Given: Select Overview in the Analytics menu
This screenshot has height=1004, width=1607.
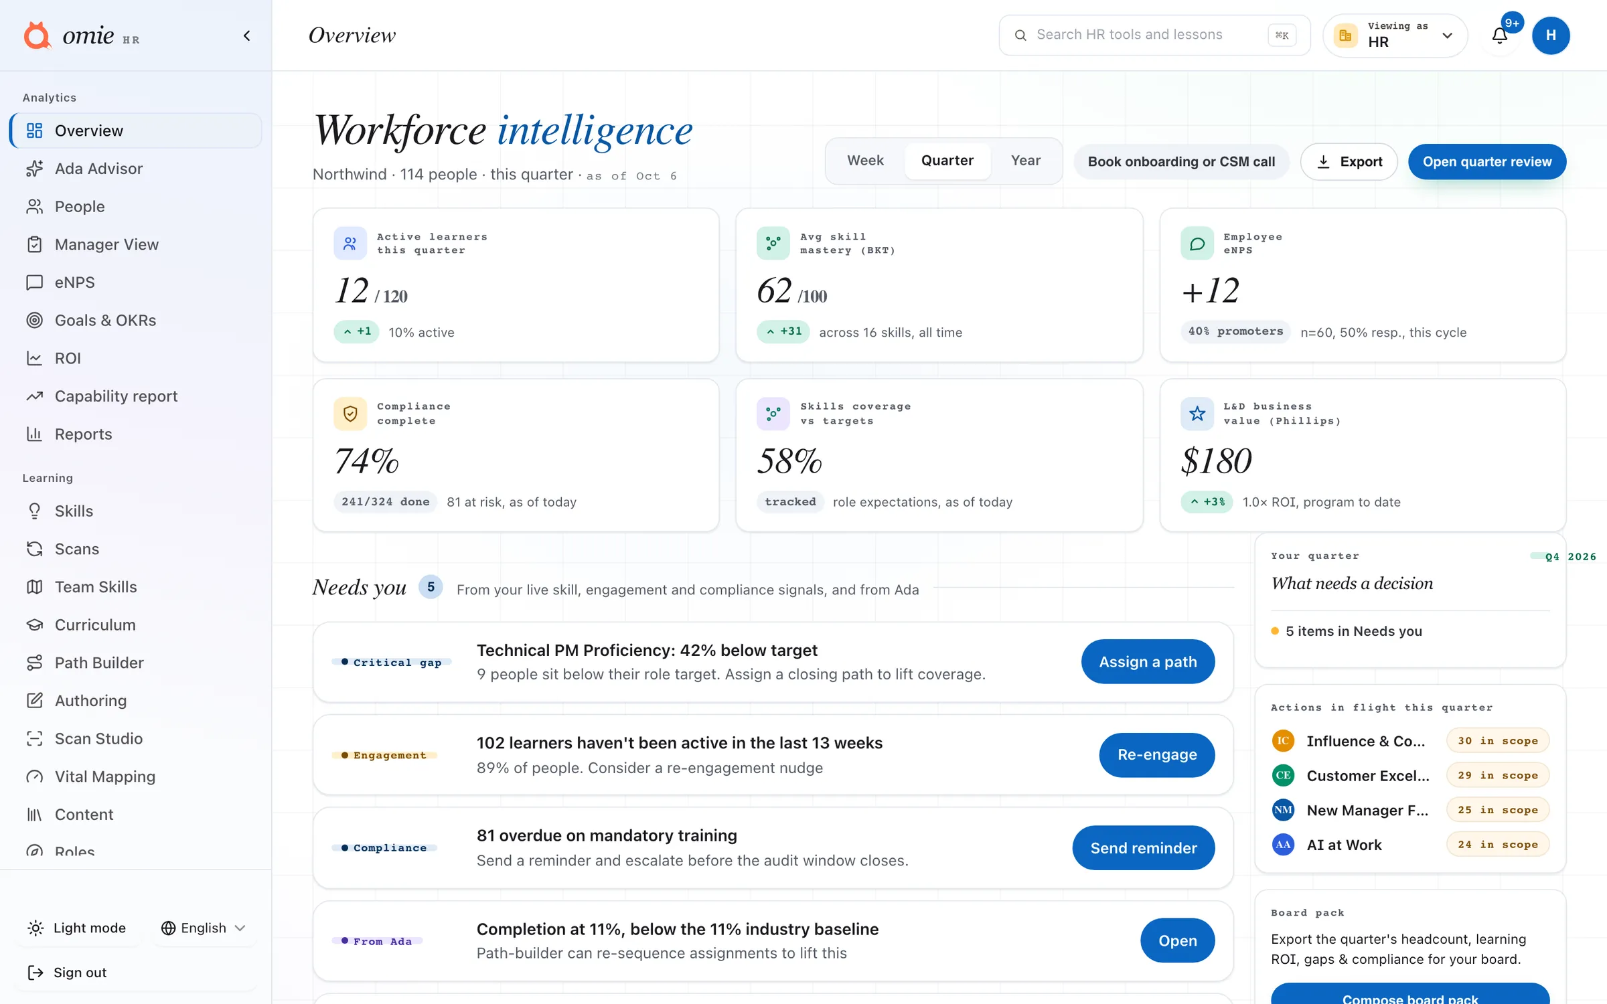Looking at the screenshot, I should [x=135, y=131].
